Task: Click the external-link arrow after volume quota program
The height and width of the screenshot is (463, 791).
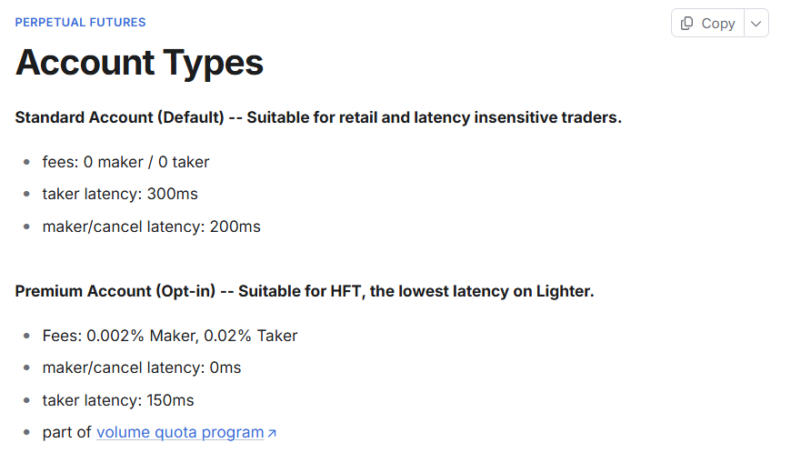Action: pyautogui.click(x=272, y=434)
